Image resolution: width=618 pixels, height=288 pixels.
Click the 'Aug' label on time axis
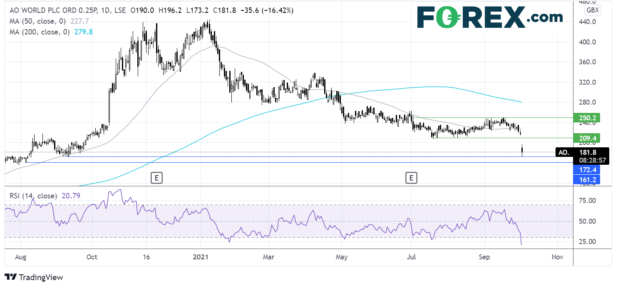22,257
